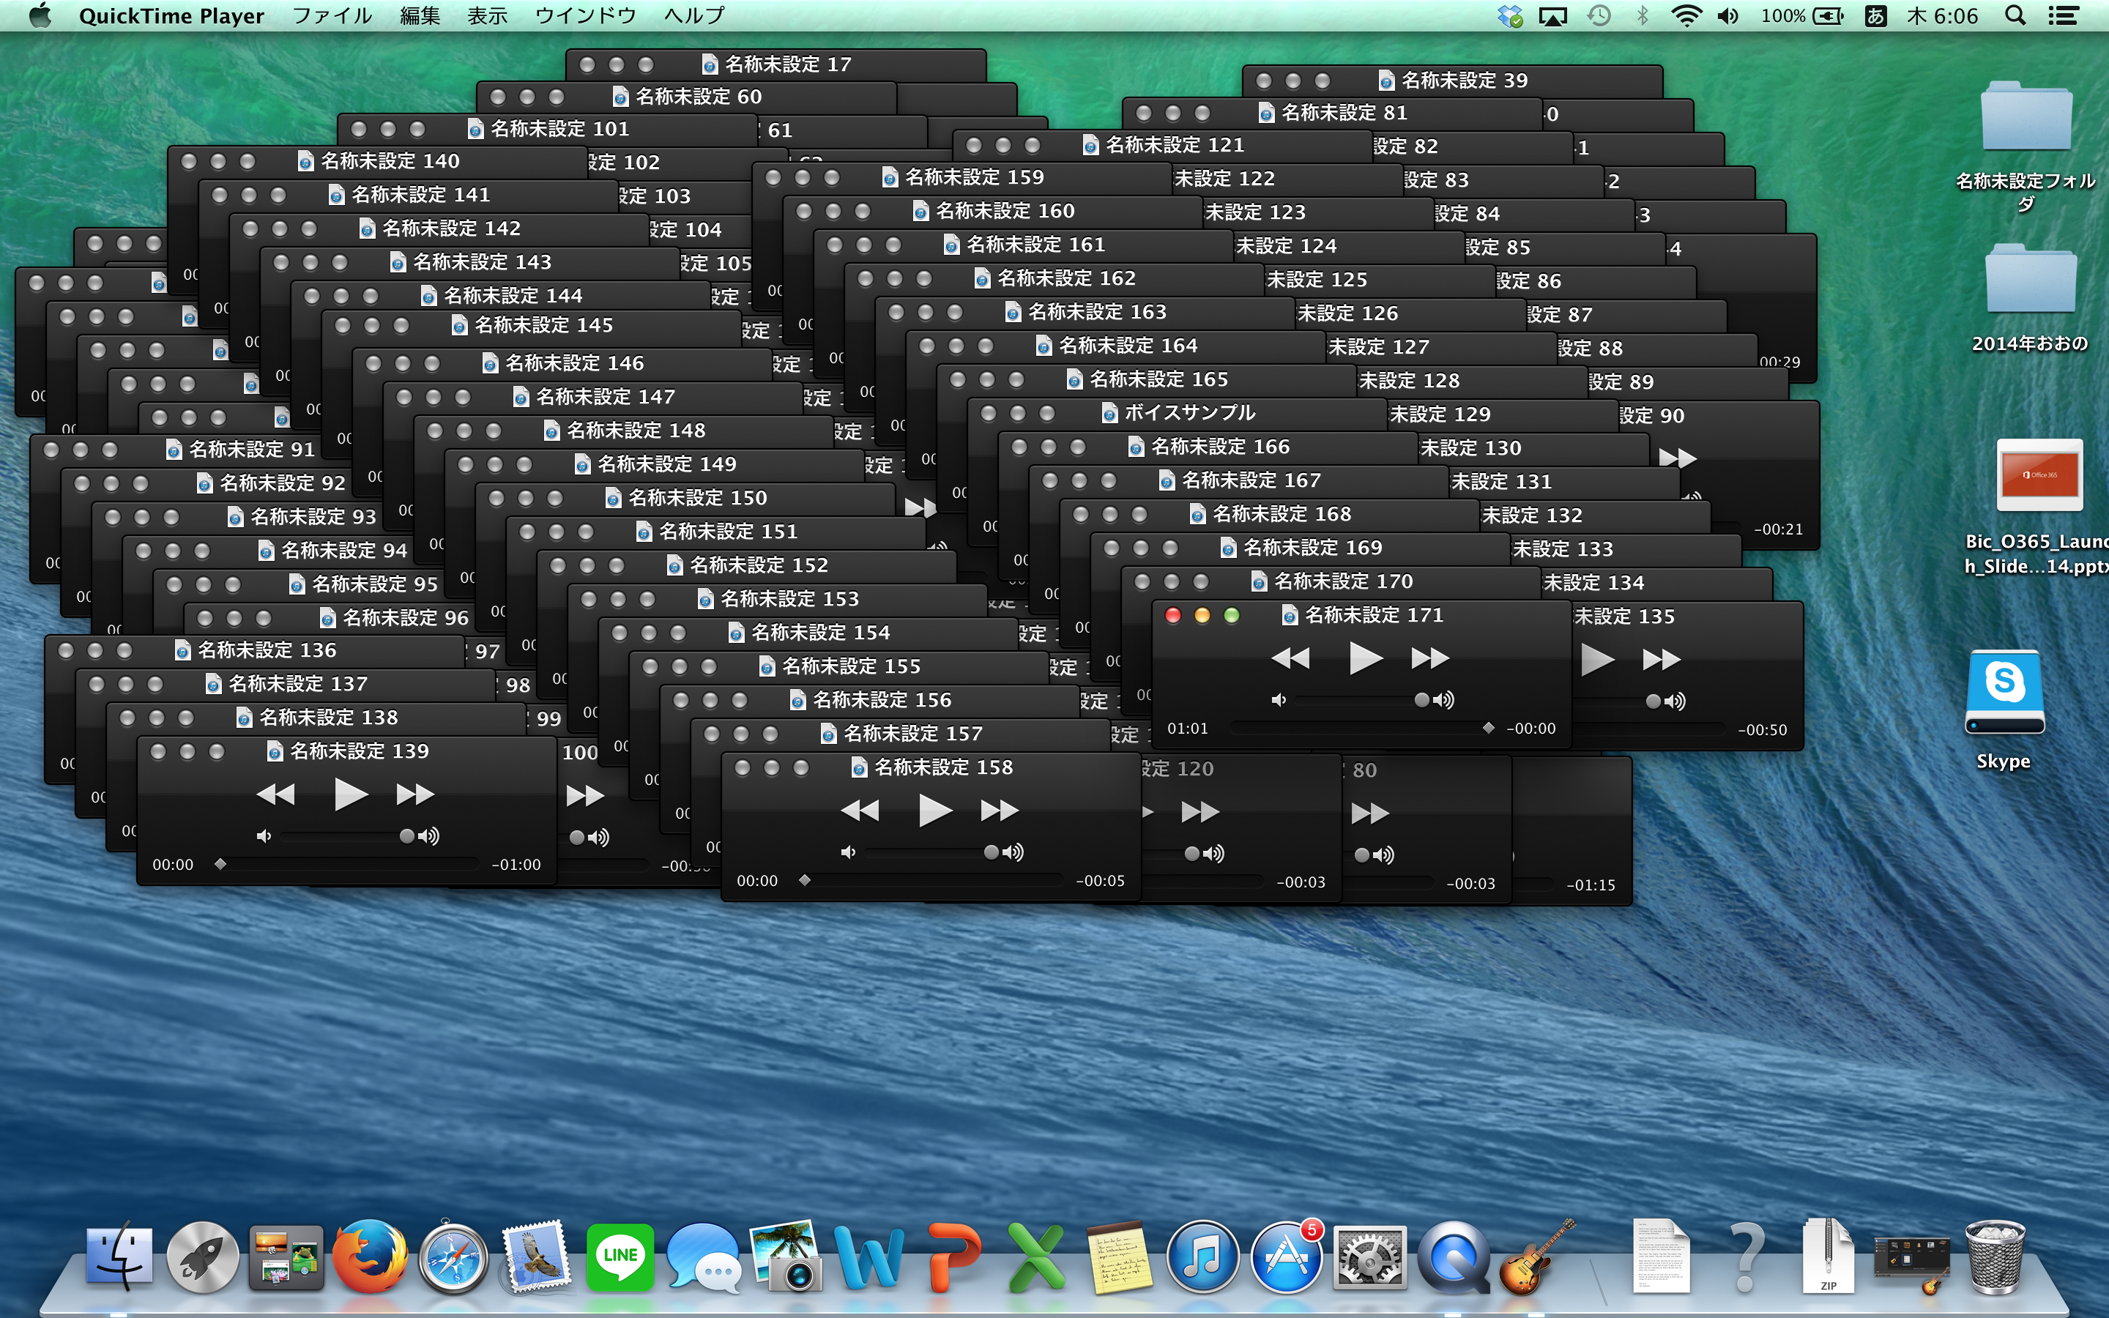The height and width of the screenshot is (1318, 2109).
Task: Click playhead diamond on the 名称未設定 158 timeline
Action: pyautogui.click(x=804, y=880)
